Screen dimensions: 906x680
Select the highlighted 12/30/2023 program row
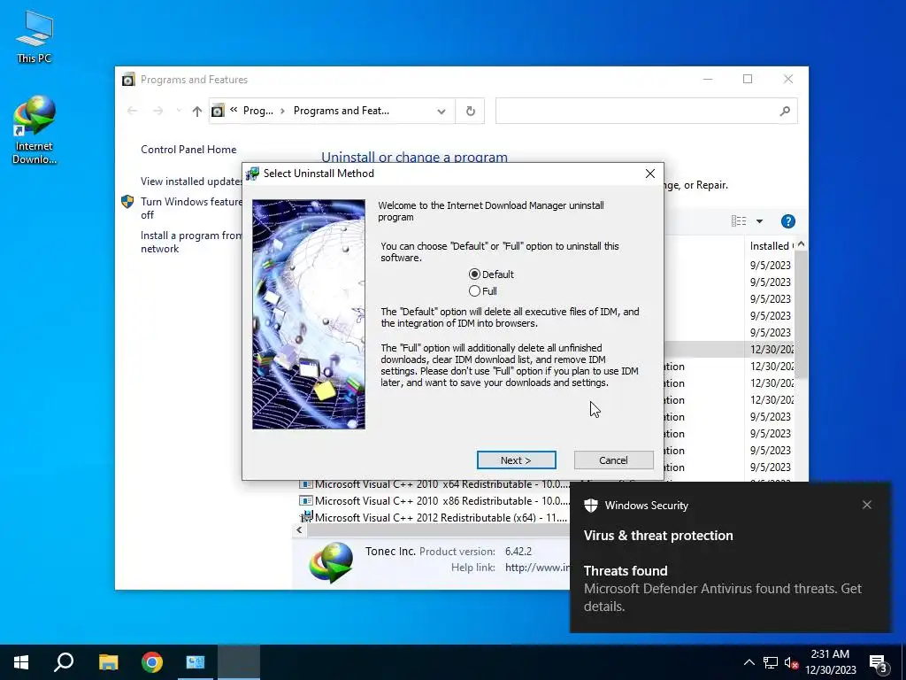pyautogui.click(x=729, y=349)
